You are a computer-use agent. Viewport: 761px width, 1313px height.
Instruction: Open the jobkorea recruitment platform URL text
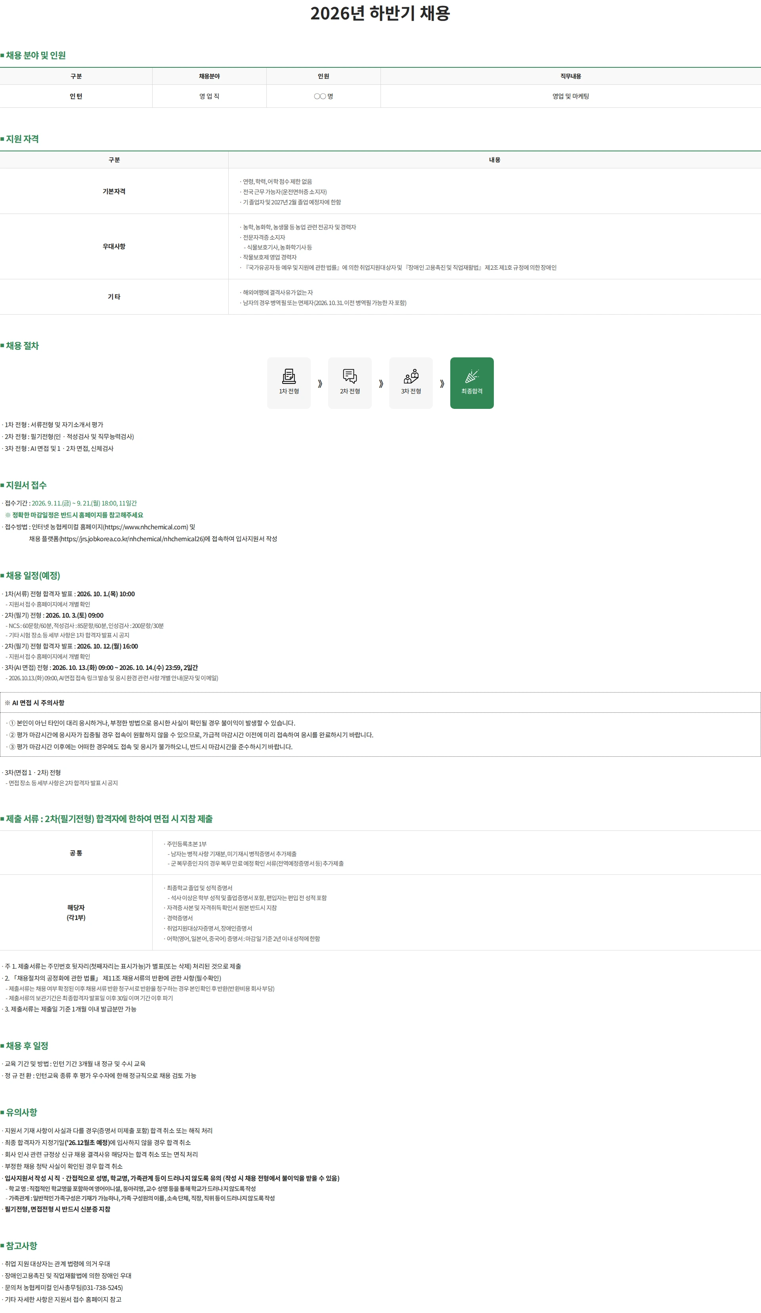132,539
